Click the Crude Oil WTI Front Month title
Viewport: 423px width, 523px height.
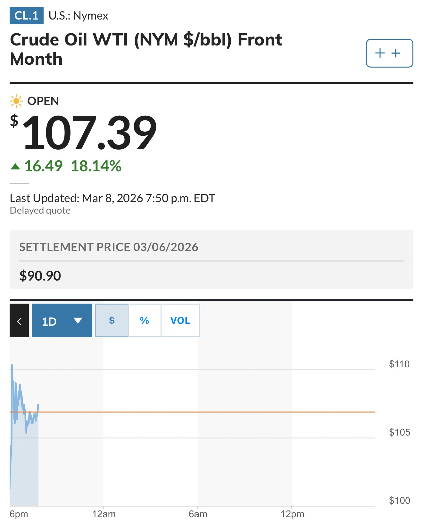[146, 49]
